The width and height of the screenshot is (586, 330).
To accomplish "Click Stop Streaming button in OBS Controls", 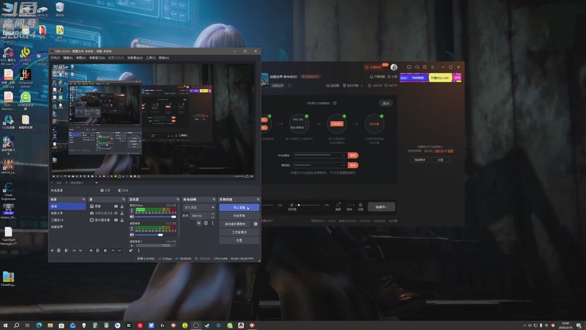I will 240,208.
